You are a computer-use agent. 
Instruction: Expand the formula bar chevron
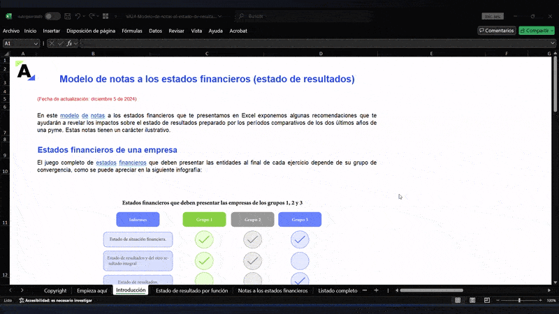[552, 43]
